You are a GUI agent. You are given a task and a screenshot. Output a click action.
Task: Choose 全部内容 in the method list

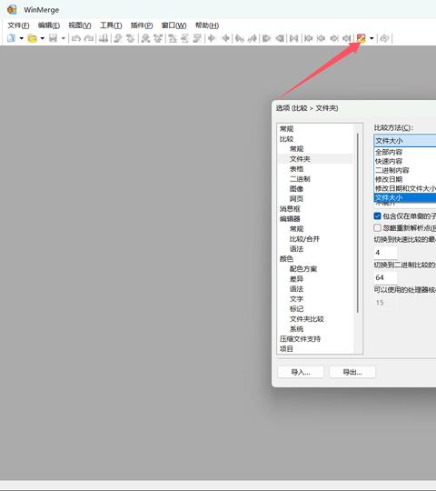point(405,152)
